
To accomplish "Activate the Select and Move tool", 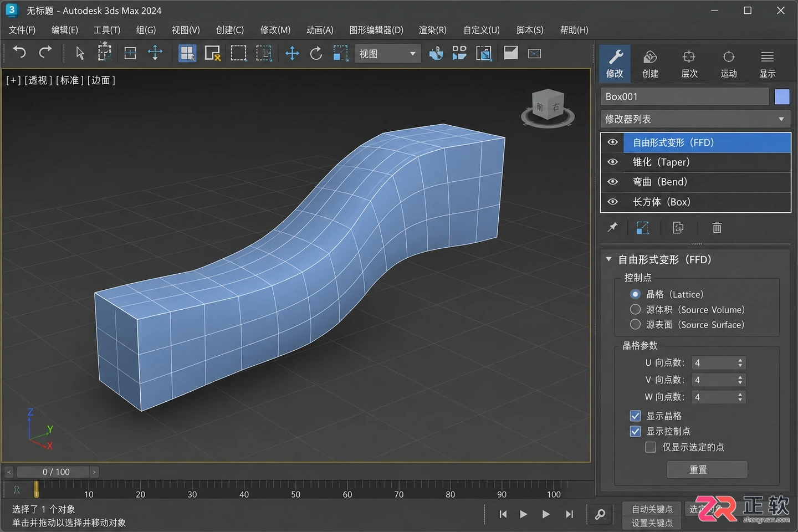I will [x=292, y=53].
